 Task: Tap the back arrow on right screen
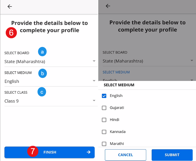pos(108,6)
